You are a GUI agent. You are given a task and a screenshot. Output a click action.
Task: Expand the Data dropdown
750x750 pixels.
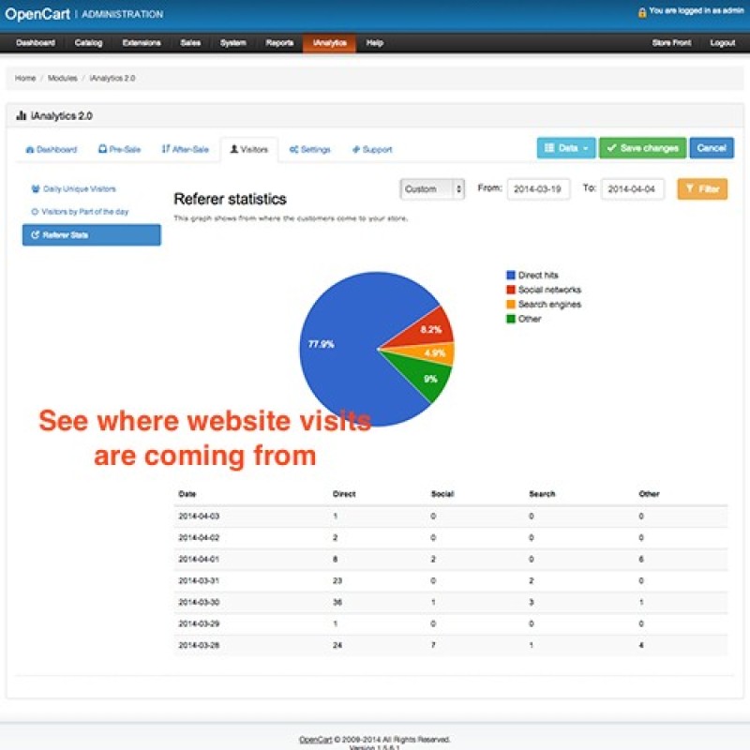pos(588,148)
